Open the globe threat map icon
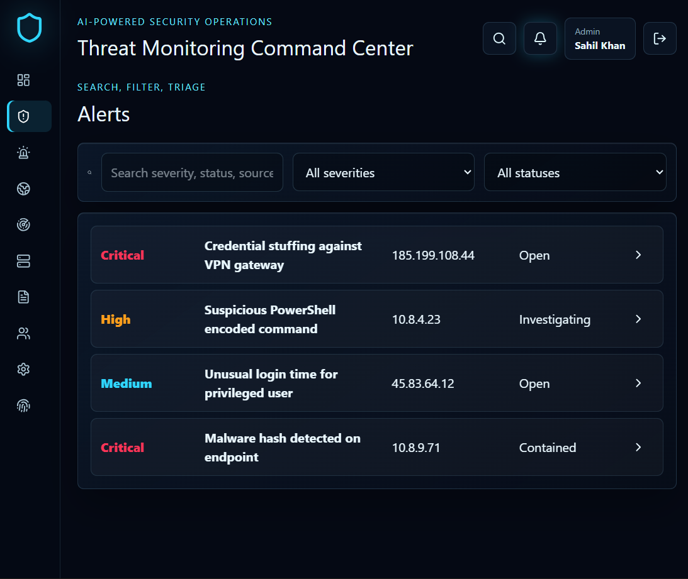The image size is (688, 579). coord(23,189)
